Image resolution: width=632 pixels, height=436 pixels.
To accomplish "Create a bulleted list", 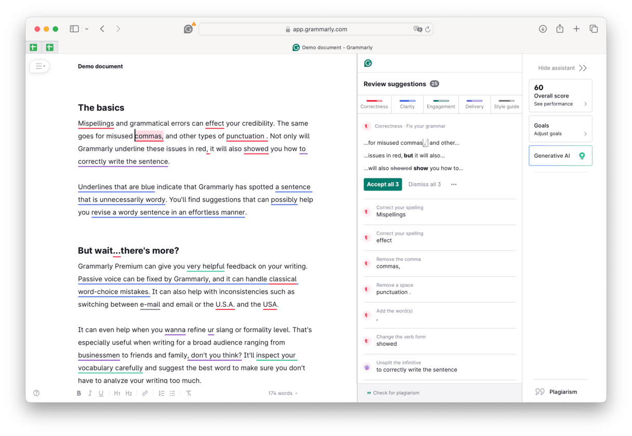I will point(172,393).
